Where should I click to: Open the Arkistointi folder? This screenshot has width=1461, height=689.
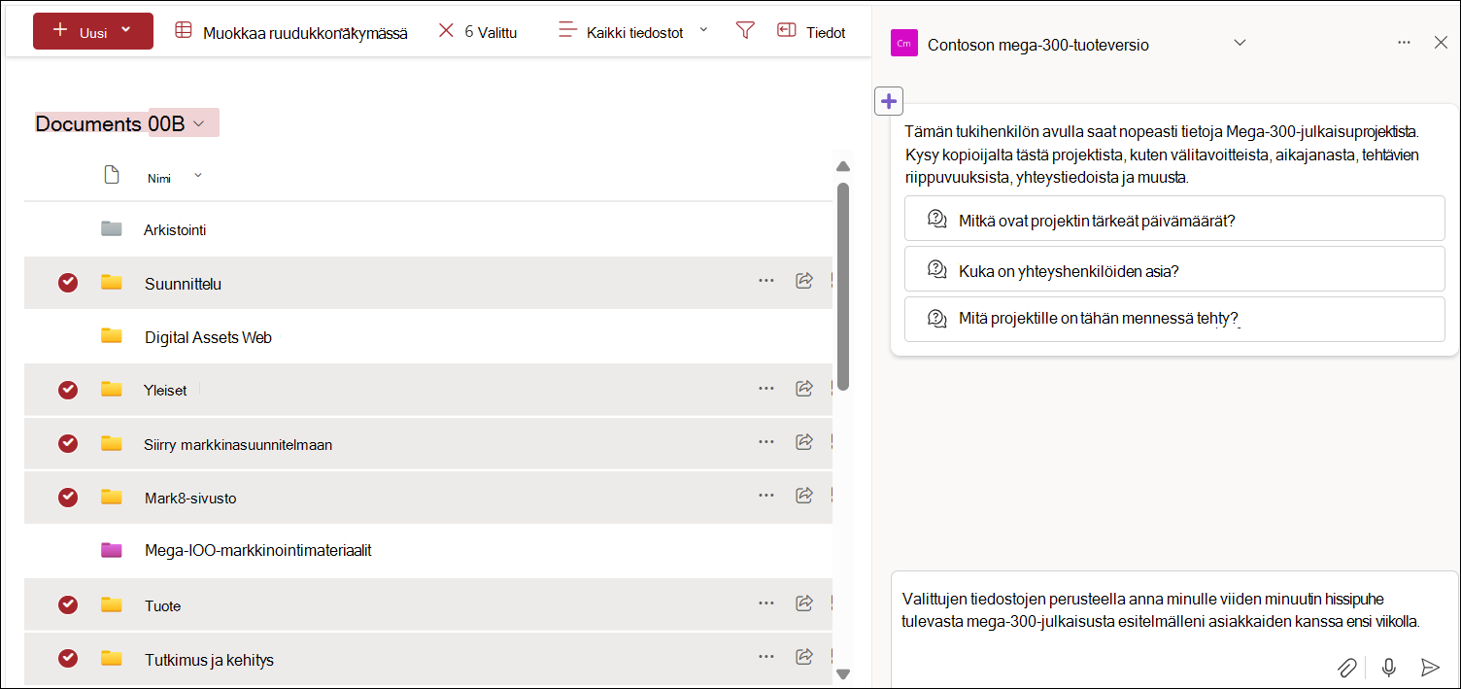click(x=175, y=230)
